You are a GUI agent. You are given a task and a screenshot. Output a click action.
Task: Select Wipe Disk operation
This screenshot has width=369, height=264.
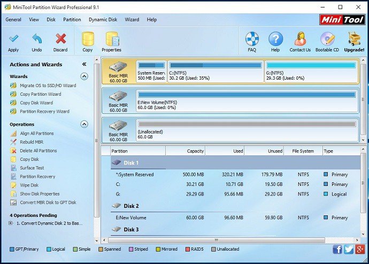pyautogui.click(x=29, y=185)
